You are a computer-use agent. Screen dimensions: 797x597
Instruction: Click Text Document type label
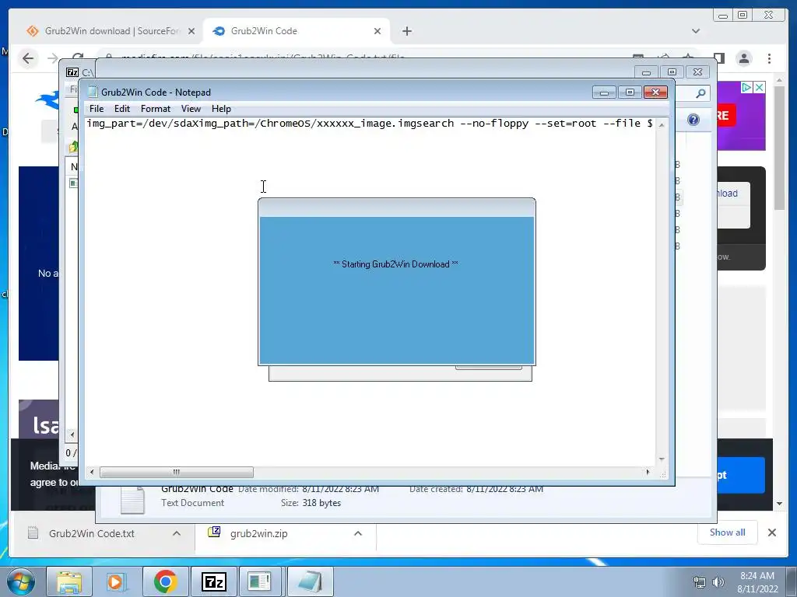click(193, 503)
